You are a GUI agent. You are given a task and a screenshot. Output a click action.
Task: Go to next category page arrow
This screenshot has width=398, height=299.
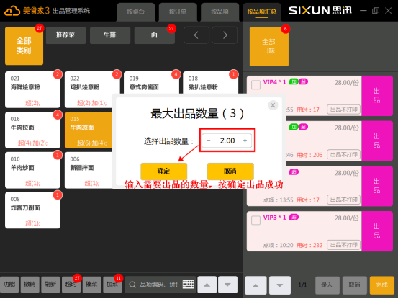(225, 35)
